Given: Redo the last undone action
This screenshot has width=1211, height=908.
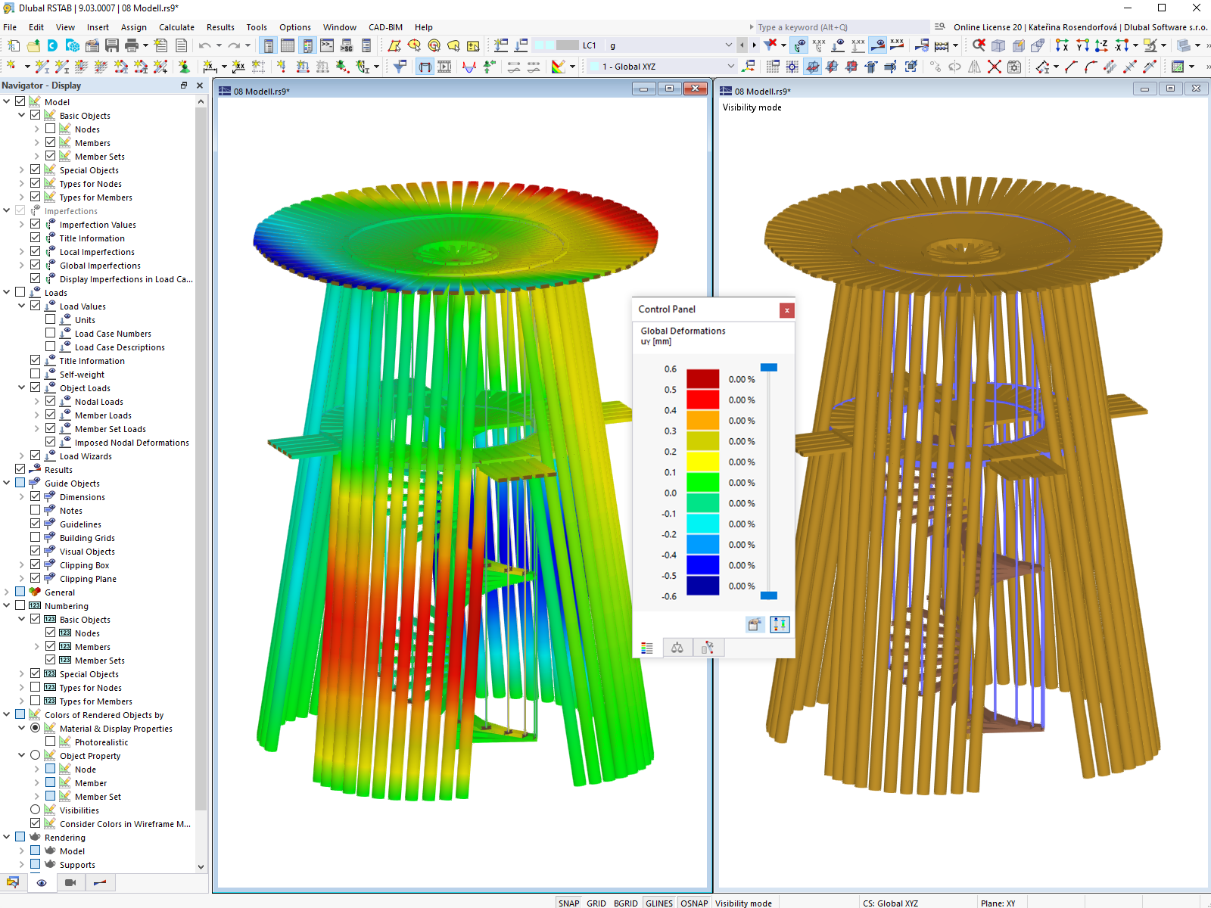Looking at the screenshot, I should tap(234, 45).
